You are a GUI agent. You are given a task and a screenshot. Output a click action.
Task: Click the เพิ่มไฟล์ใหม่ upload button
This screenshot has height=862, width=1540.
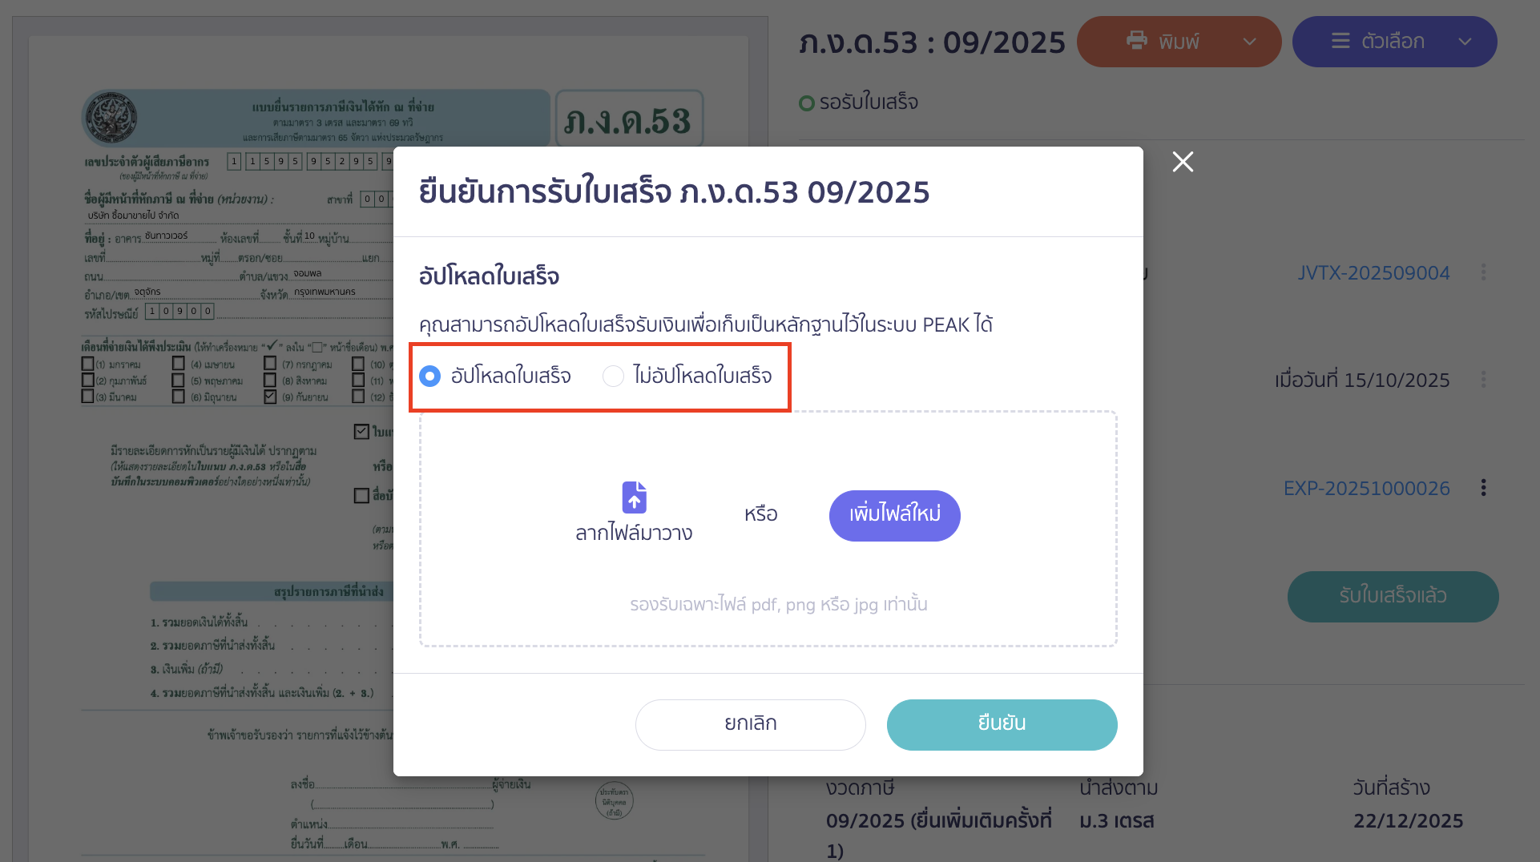(894, 515)
